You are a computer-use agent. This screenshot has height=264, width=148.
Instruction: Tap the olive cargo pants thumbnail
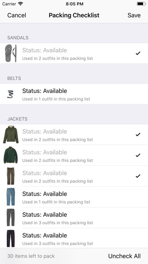point(11,176)
